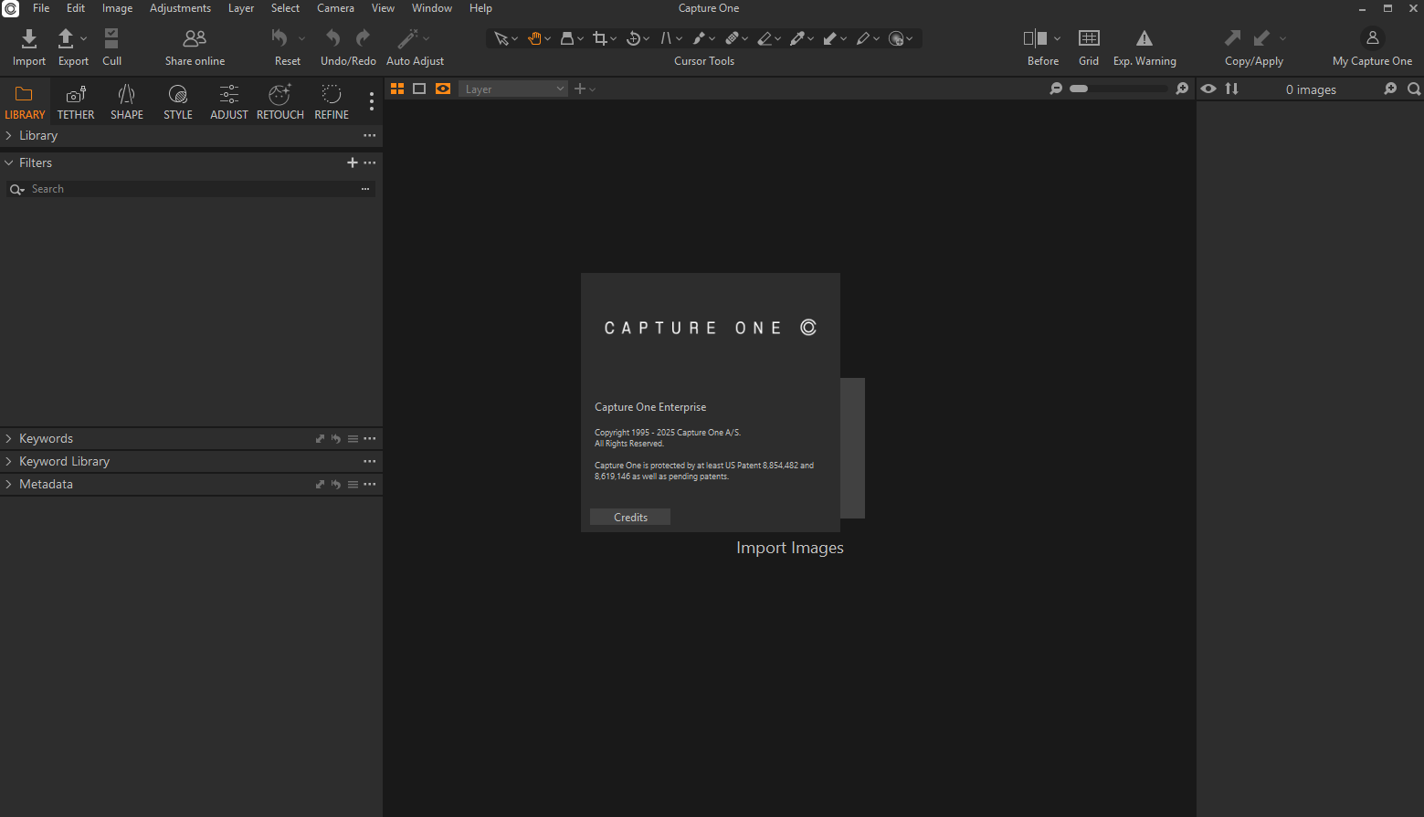Select the White Balance picker tool
Image resolution: width=1424 pixels, height=817 pixels.
(x=797, y=38)
